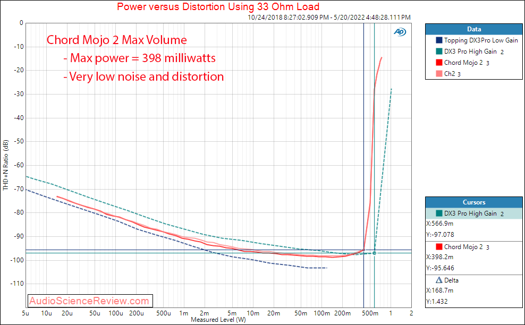Click the 'Max power = 398 milliwatts' annotation
525x325 pixels.
pyautogui.click(x=139, y=58)
